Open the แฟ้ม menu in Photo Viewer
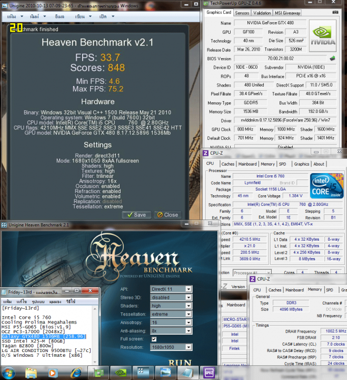This screenshot has width=347, height=380. tap(15, 16)
